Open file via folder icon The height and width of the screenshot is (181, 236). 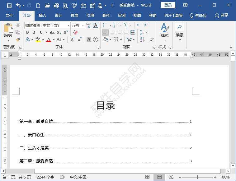click(x=47, y=6)
